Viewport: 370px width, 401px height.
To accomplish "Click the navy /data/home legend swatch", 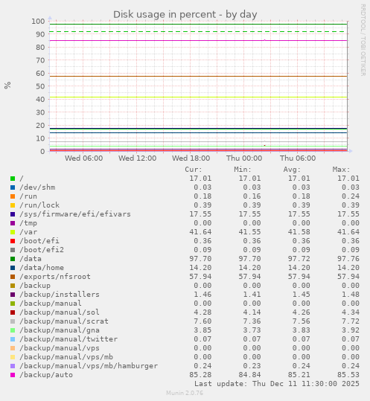I will tap(13, 268).
